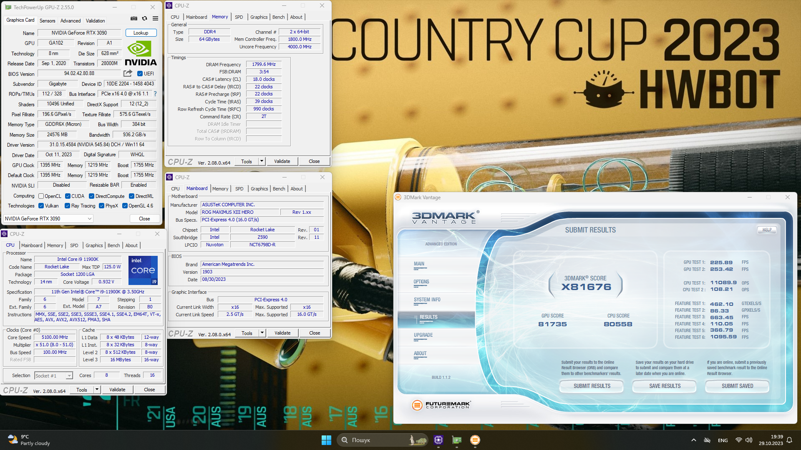Open the Tools dropdown arrow in Memory window
The image size is (801, 450).
(x=262, y=161)
